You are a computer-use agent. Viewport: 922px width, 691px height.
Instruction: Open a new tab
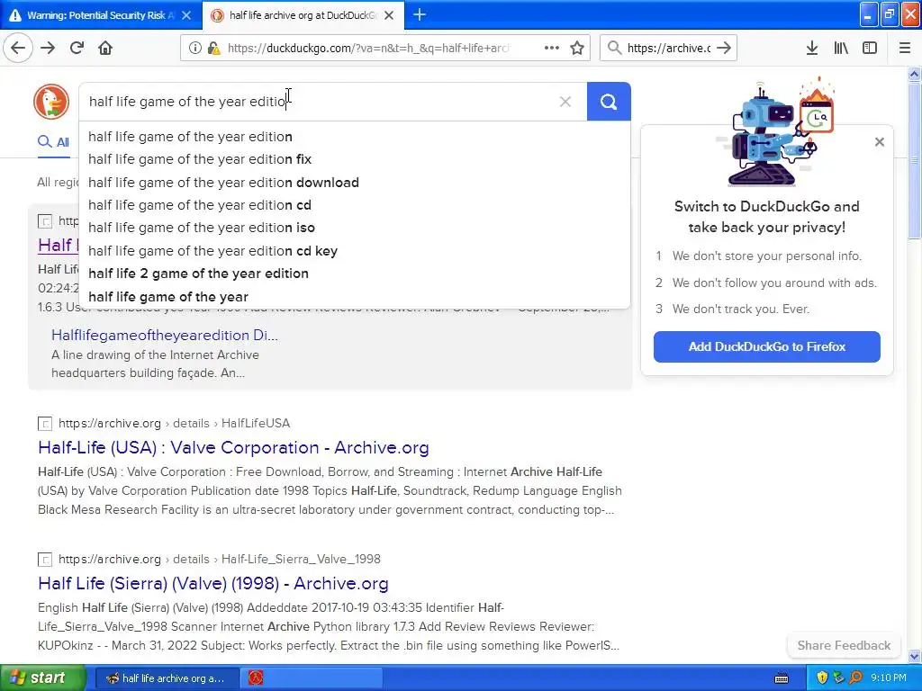click(x=420, y=14)
